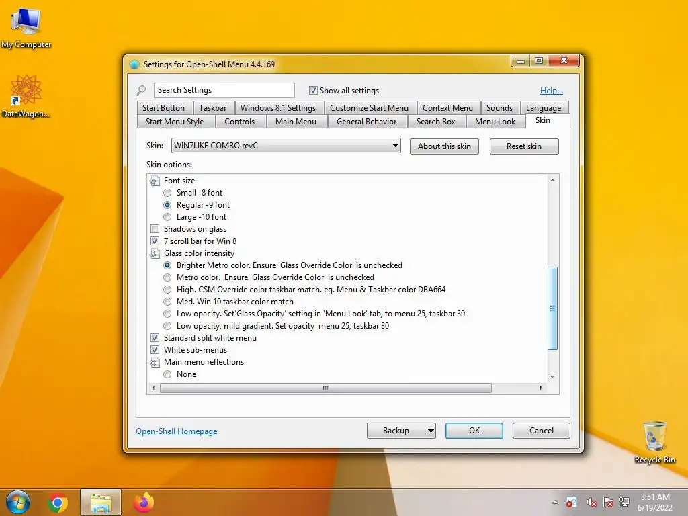688x516 pixels.
Task: Open Windows 8.1 Settings tab
Action: (278, 108)
